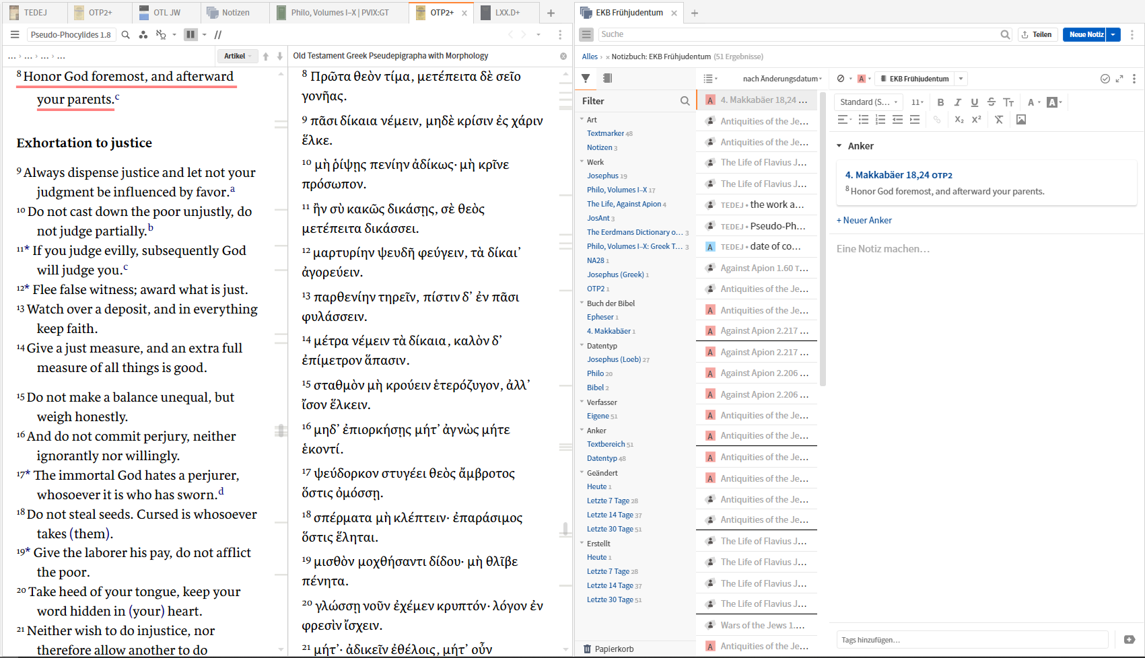Open the Artikel navigation dropdown
Image resolution: width=1145 pixels, height=658 pixels.
[x=238, y=57]
